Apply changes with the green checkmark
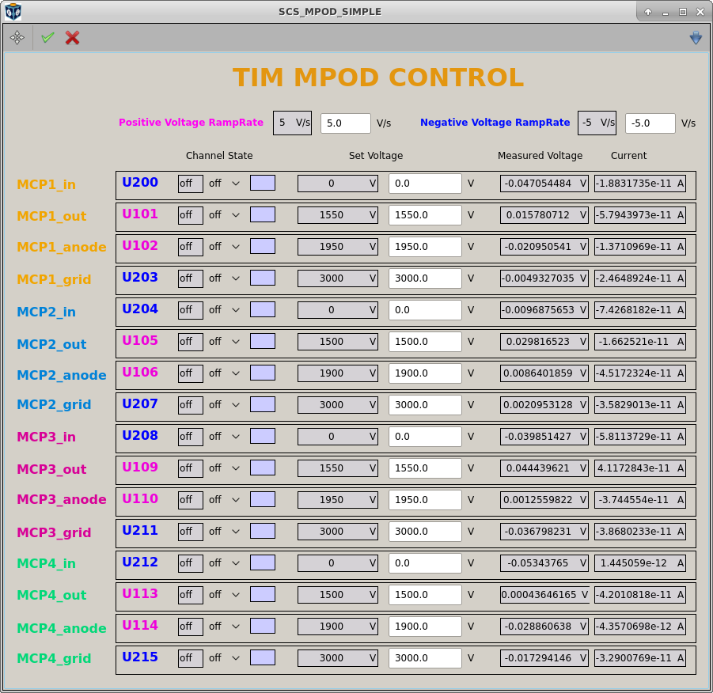 [47, 37]
